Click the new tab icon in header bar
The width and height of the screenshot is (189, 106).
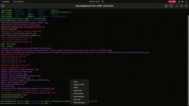coord(3,6)
